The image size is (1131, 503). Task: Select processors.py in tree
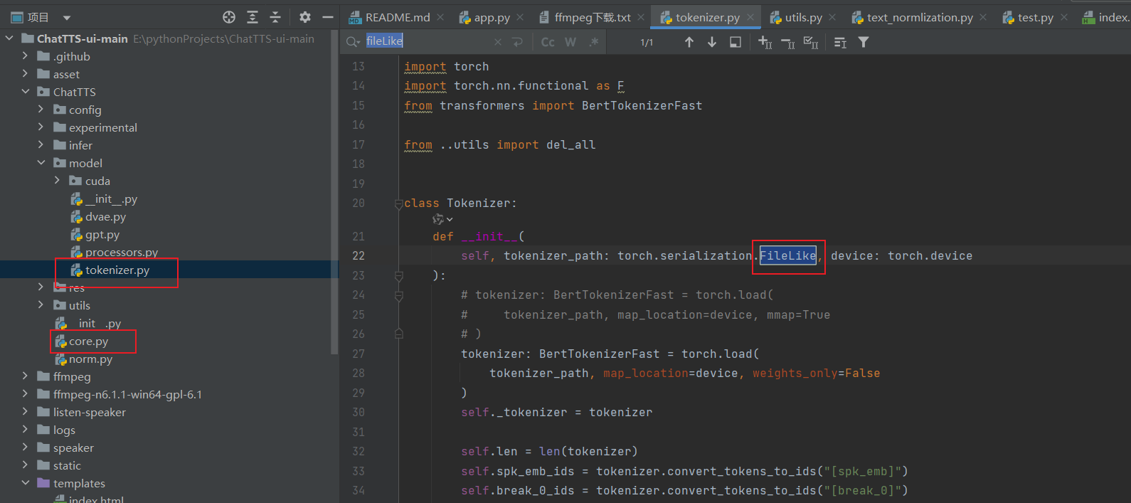[x=122, y=252]
